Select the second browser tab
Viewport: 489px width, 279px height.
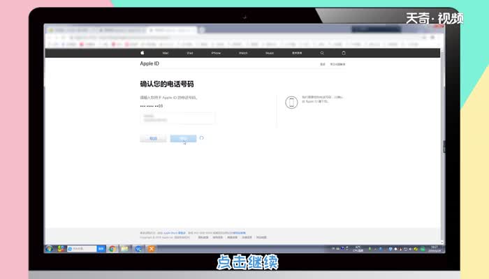click(122, 30)
